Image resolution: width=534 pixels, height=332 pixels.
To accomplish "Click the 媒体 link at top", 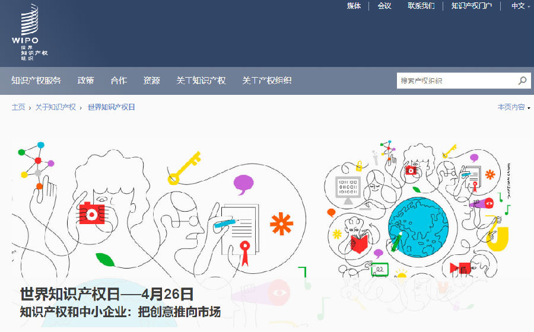I will pos(354,6).
